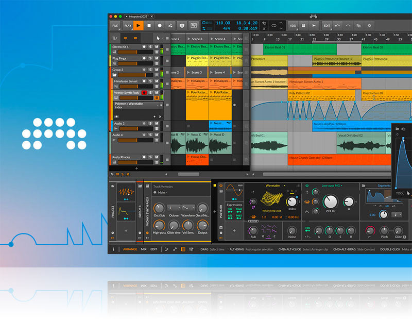Click the transport Stop button
Image resolution: width=412 pixels, height=319 pixels.
[x=149, y=25]
